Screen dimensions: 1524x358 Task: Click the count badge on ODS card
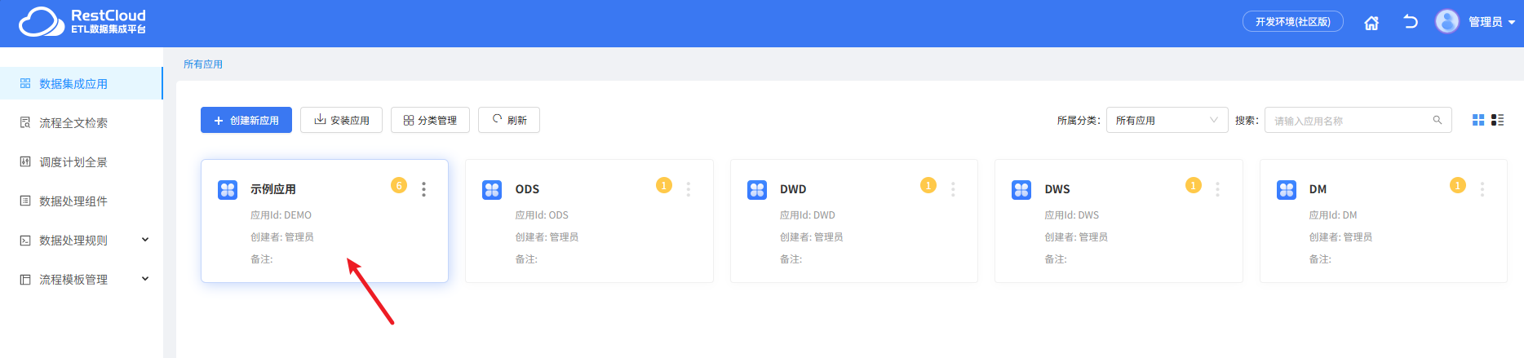click(664, 185)
